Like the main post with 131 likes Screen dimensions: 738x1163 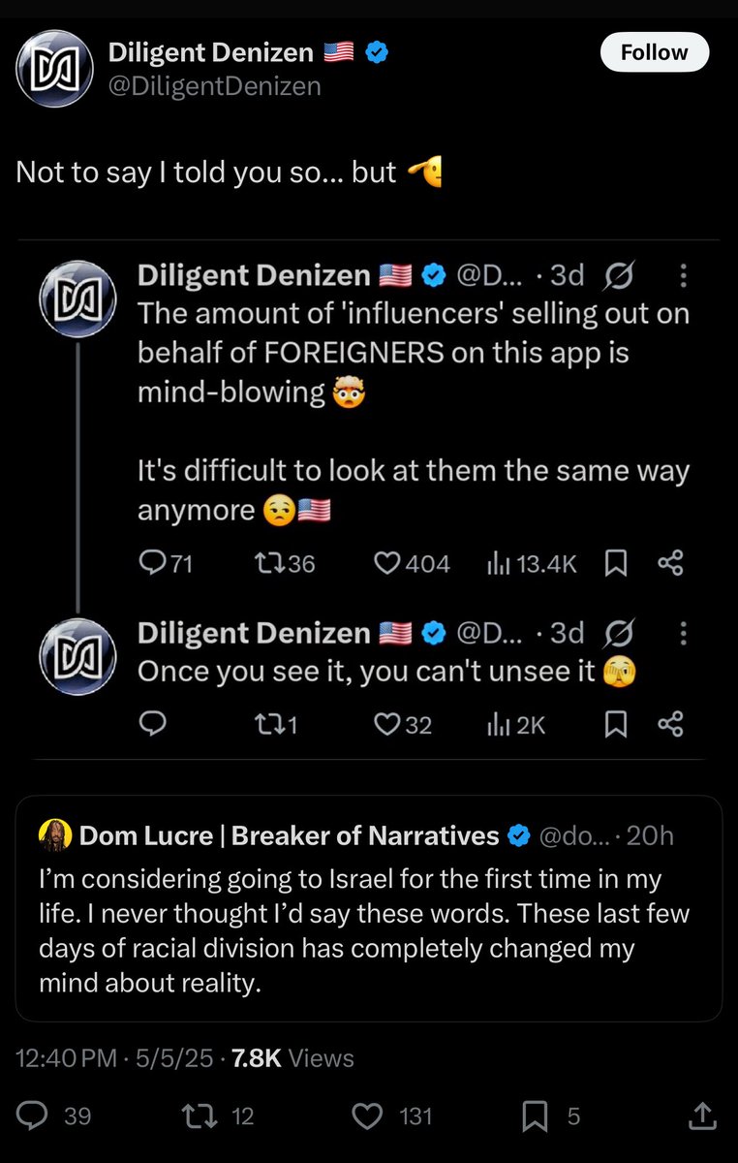click(367, 1116)
